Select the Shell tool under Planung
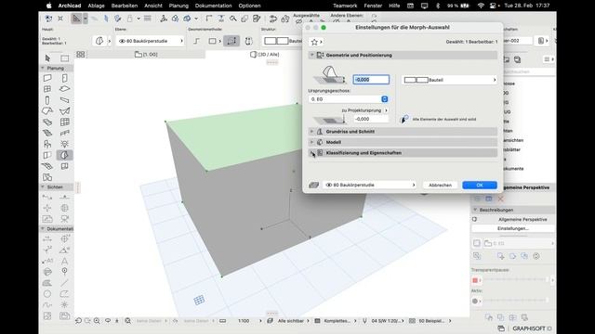This screenshot has width=595, height=334. coord(64,111)
